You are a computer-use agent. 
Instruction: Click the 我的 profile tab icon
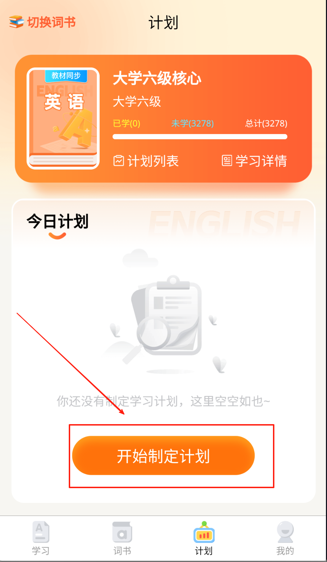click(285, 532)
